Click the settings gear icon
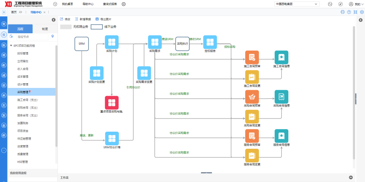Image resolution: width=365 pixels, height=182 pixels. 361,12
